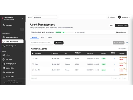Screen dimensions: 133x100
Task: Click the small square button under Dashboard
Action: [22, 29]
